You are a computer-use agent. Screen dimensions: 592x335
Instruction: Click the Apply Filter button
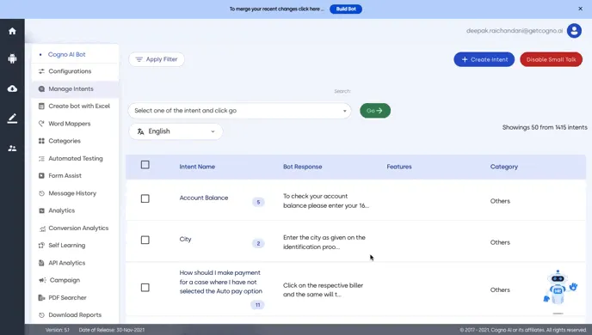coord(157,59)
